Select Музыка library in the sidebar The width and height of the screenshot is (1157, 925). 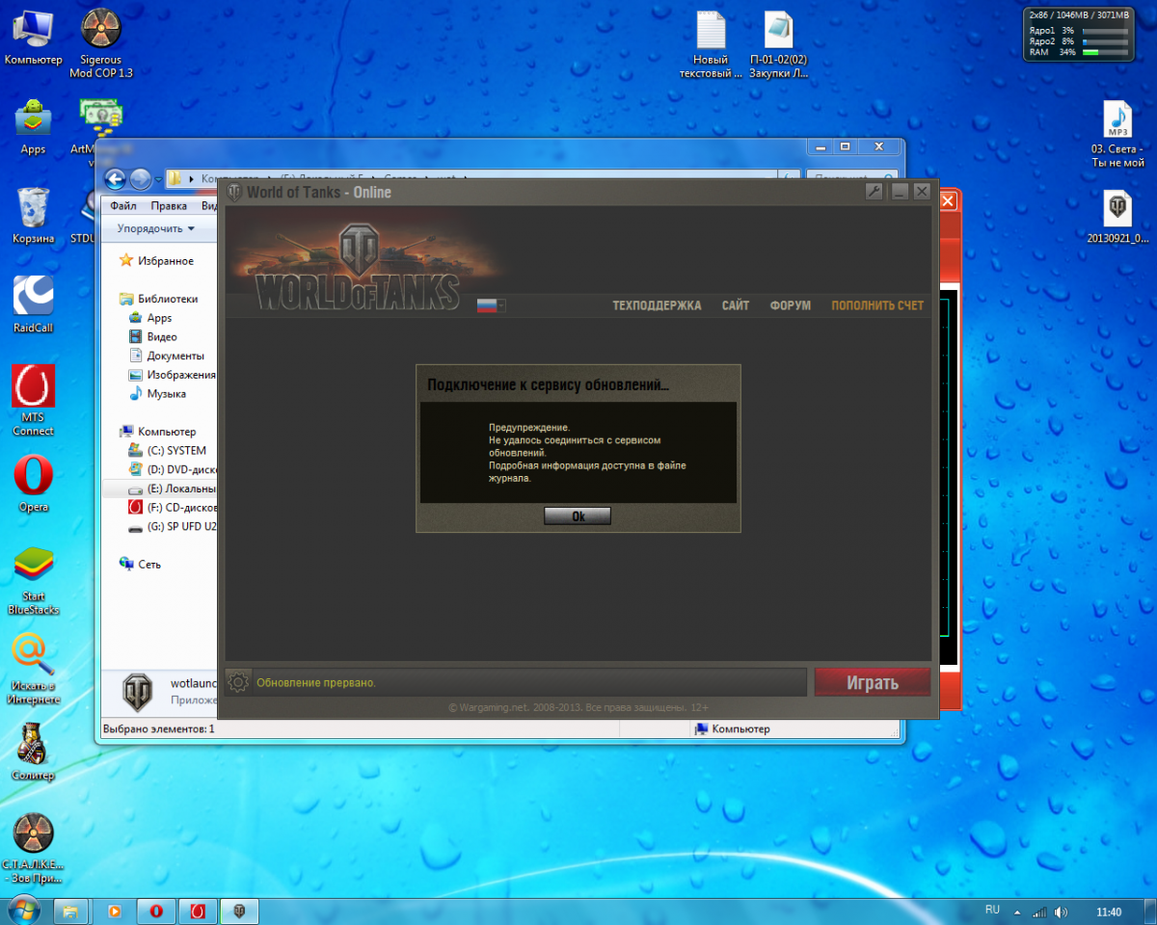pos(166,393)
